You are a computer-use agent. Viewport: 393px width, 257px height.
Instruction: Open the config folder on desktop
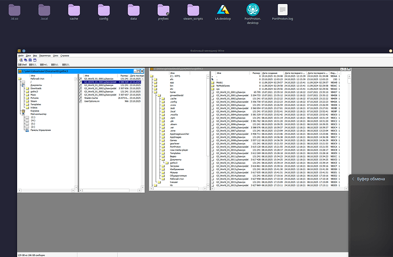coord(104,10)
